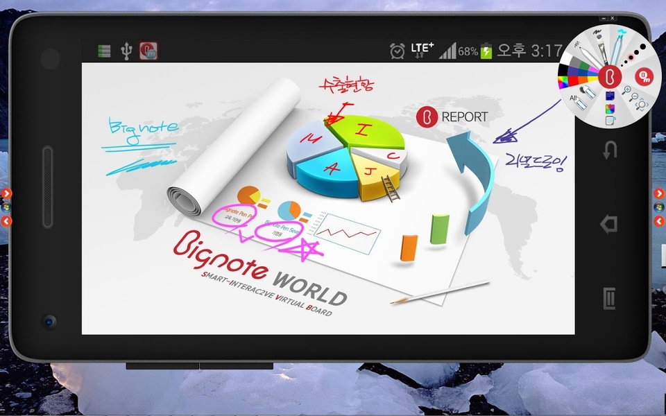Click the REPORT logo text
The image size is (666, 416).
465,116
